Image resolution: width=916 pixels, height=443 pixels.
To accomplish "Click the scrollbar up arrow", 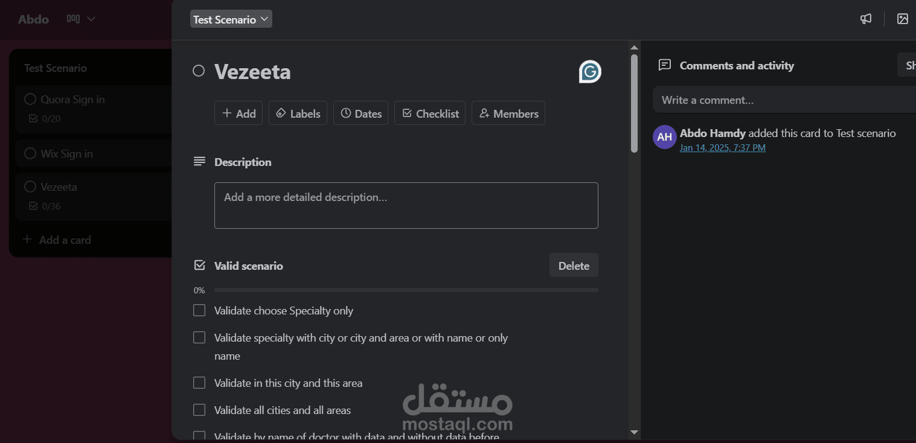I will point(634,48).
